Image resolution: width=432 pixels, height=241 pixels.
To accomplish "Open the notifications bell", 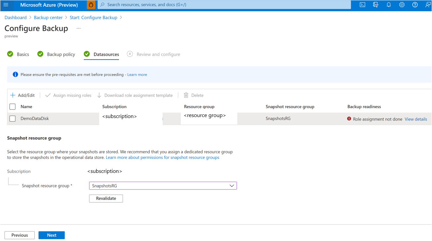I will point(389,5).
